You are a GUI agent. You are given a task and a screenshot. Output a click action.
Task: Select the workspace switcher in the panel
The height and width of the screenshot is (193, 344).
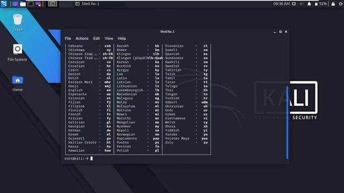53,4
